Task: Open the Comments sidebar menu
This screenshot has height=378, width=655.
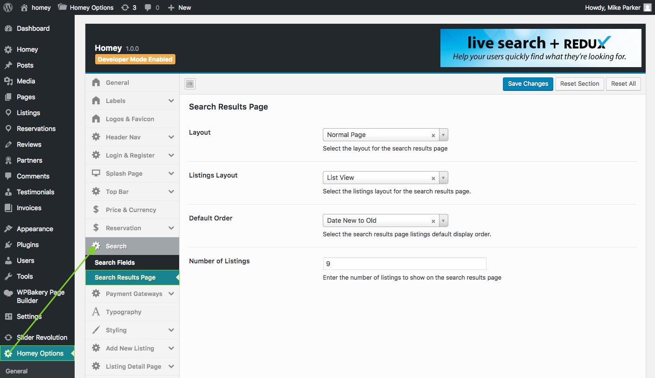Action: point(37,176)
